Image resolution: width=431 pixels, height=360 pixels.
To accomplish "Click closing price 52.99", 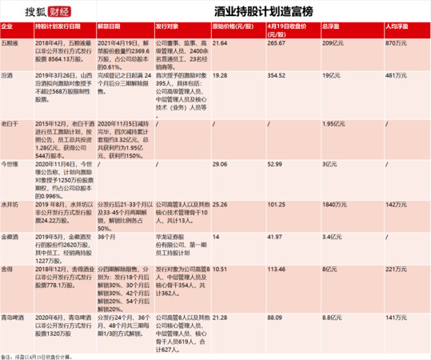I will coord(274,164).
